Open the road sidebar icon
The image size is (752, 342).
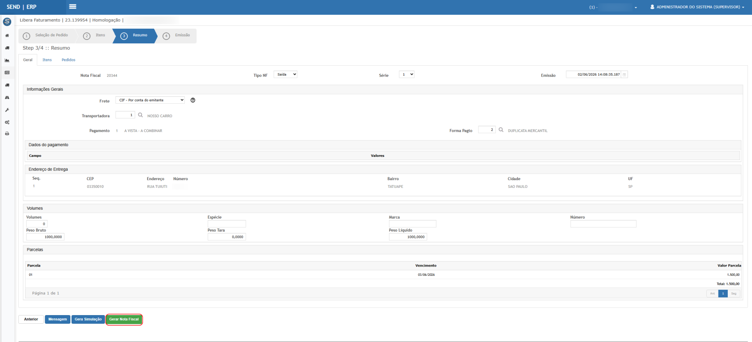7,97
